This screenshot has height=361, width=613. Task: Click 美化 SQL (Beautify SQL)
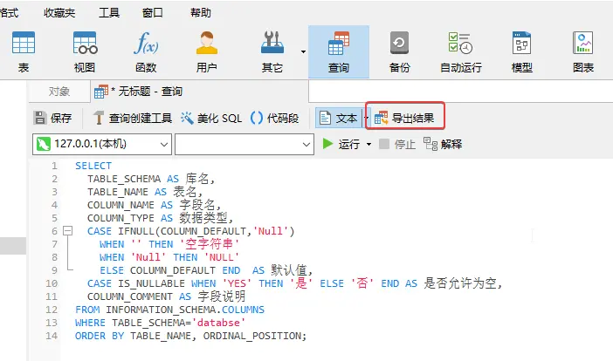[211, 118]
